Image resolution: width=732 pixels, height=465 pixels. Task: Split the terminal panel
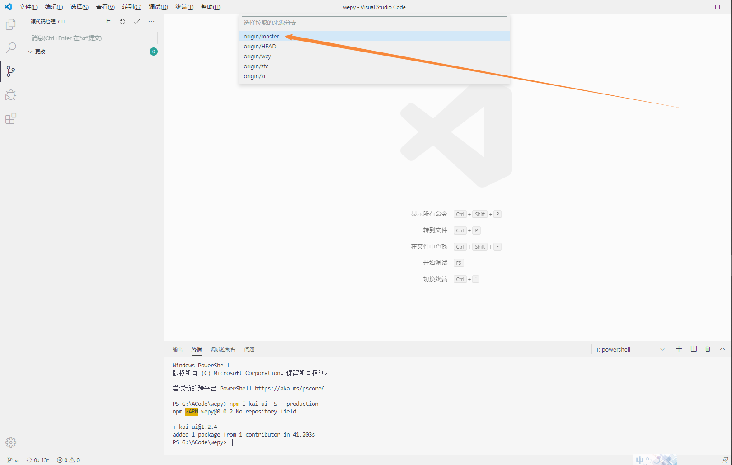(x=694, y=349)
